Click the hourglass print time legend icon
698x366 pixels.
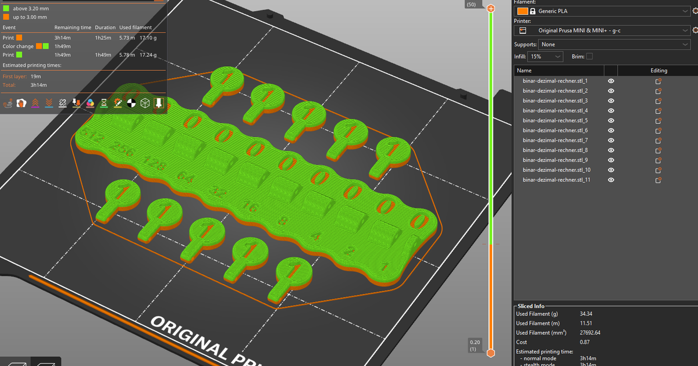[104, 103]
